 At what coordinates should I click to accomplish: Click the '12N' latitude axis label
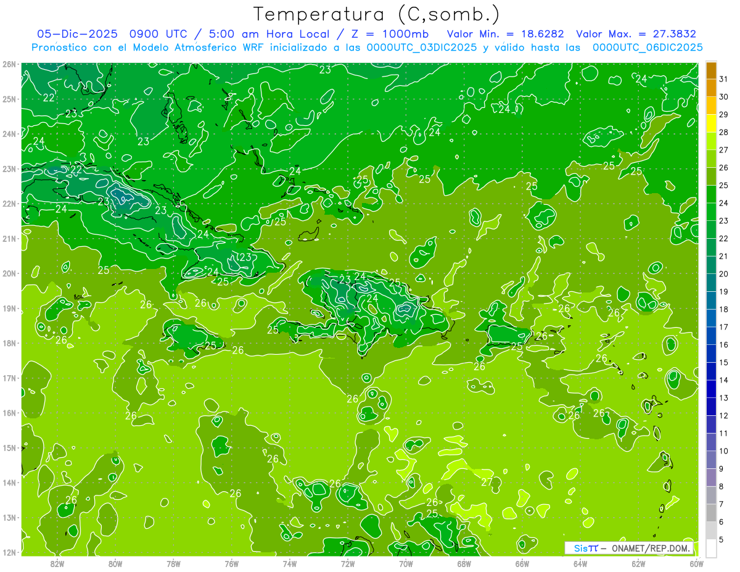[9, 552]
